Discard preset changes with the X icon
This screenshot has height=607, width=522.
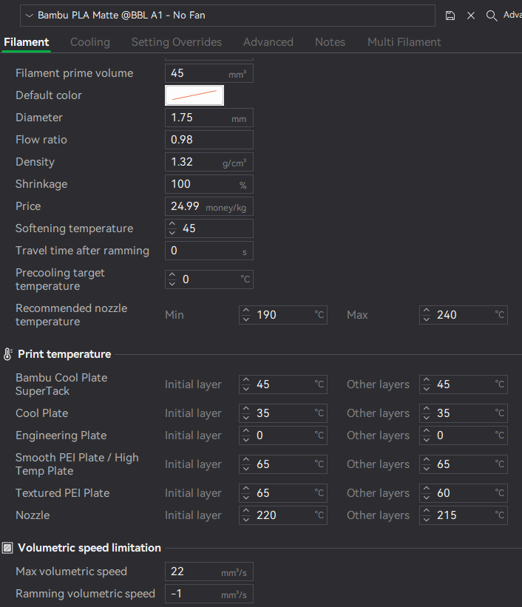tap(471, 16)
